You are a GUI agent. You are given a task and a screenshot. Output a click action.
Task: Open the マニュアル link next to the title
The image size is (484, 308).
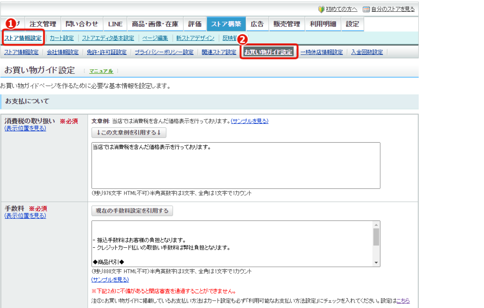point(101,71)
